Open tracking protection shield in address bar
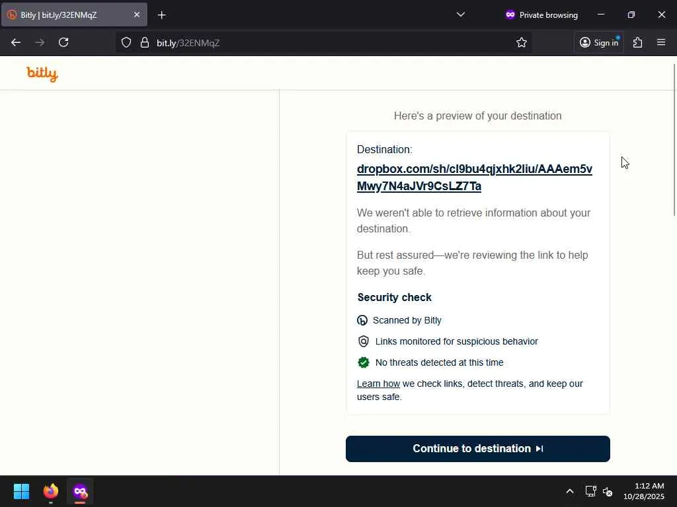This screenshot has height=507, width=677. point(126,42)
